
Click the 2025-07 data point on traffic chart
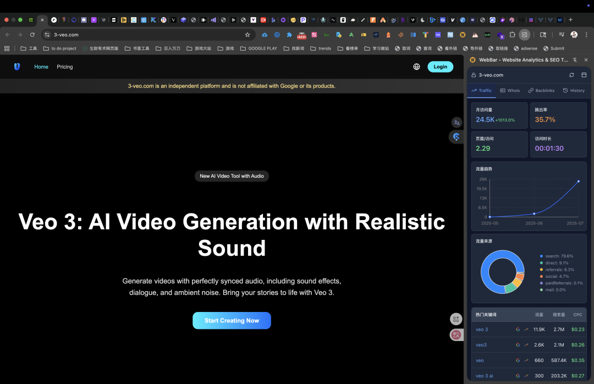click(579, 182)
